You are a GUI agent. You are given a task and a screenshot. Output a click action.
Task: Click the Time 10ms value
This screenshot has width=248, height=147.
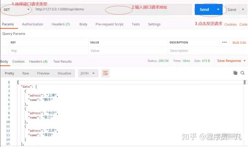pyautogui.click(x=186, y=61)
